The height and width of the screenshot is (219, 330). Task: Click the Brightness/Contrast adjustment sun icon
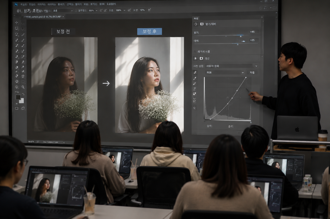tap(196, 24)
